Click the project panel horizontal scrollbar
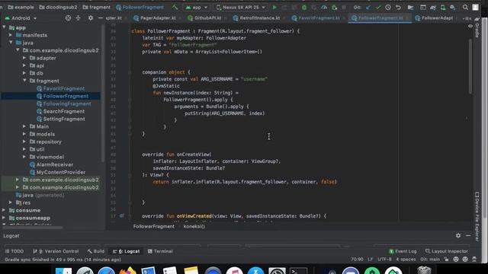Viewport: 488px width, 274px height. [33, 228]
